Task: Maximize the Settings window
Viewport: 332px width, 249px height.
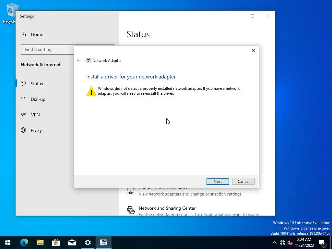Action: (x=253, y=16)
